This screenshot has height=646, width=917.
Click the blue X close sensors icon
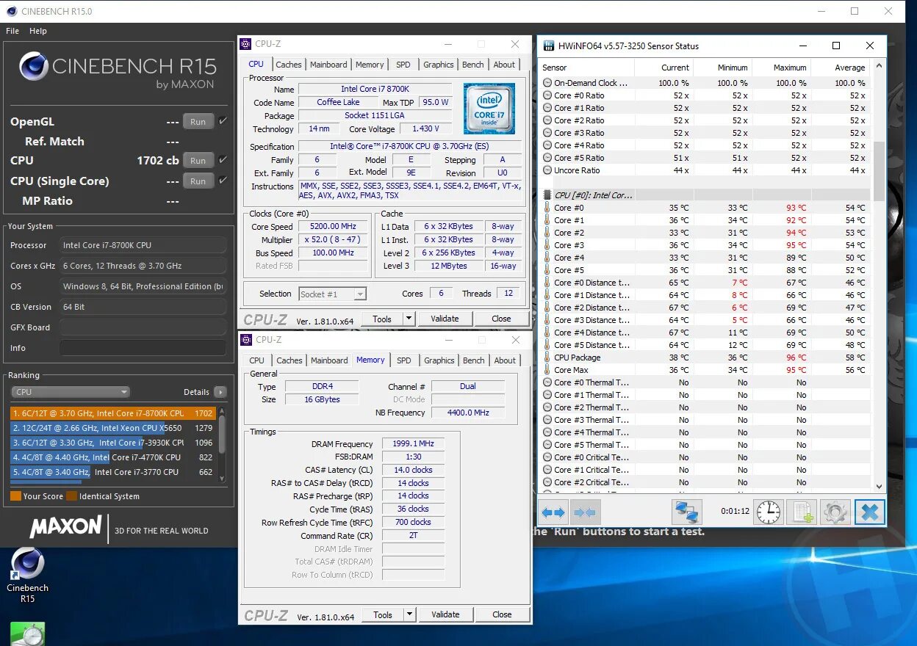[869, 512]
